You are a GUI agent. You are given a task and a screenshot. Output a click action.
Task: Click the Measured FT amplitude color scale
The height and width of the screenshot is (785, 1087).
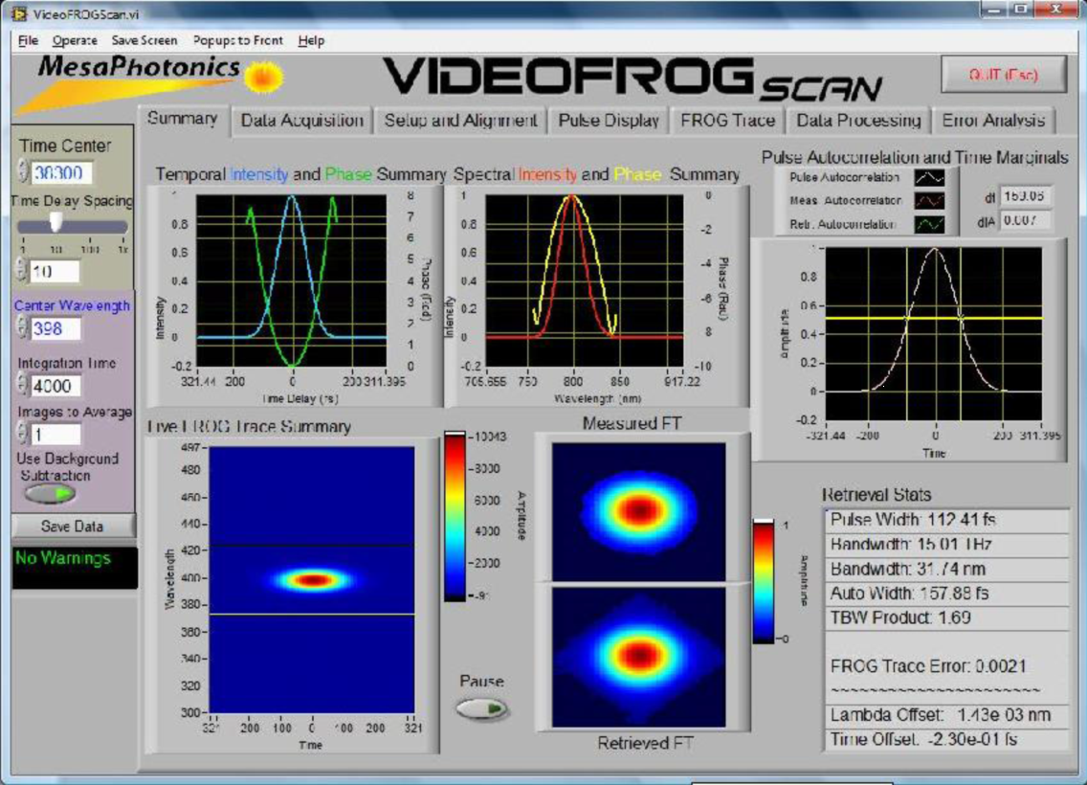click(x=764, y=581)
